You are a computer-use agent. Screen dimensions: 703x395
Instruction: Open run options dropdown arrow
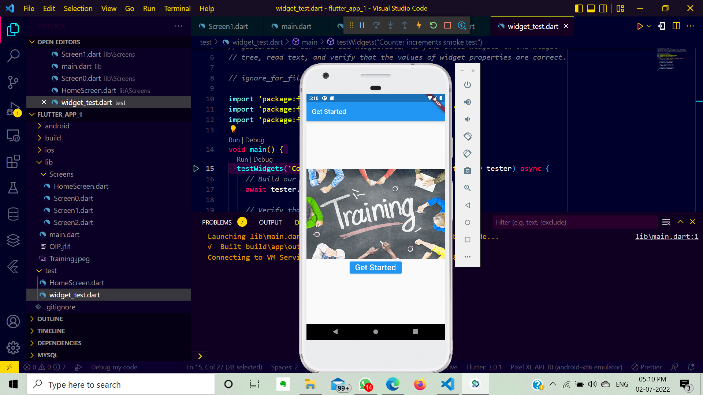point(649,26)
